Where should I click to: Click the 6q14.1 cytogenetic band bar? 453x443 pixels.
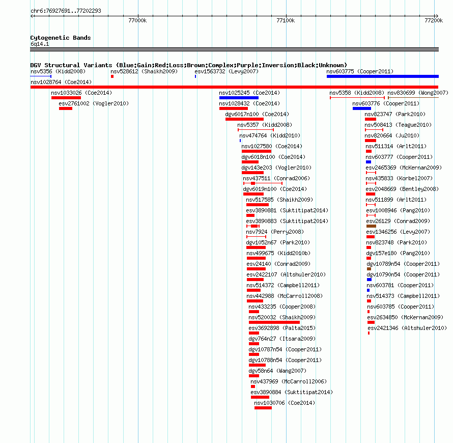coord(234,49)
